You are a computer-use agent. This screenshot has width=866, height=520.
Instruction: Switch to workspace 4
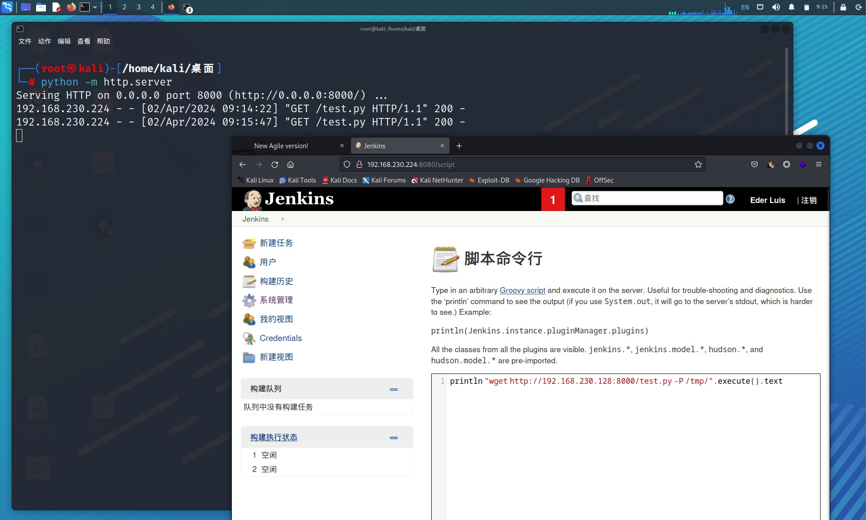153,7
